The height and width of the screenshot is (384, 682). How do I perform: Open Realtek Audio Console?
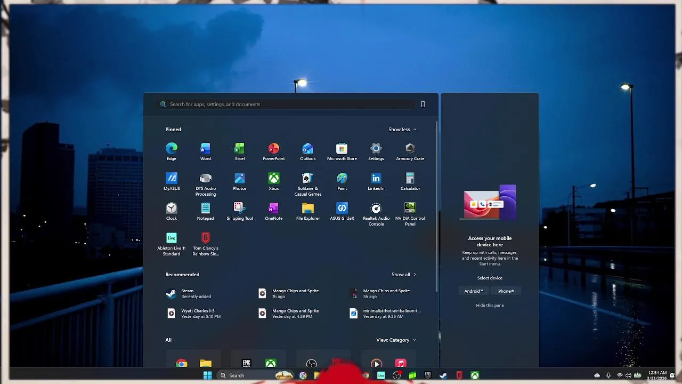click(x=376, y=214)
